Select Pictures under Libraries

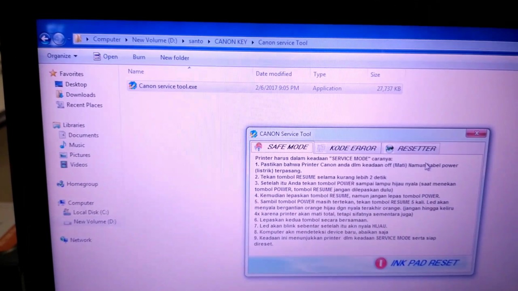point(80,155)
